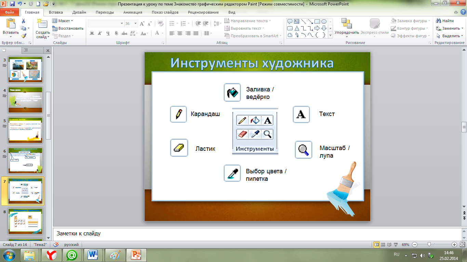
Task: Select the rectangle shape in gallery
Action: pyautogui.click(x=317, y=21)
